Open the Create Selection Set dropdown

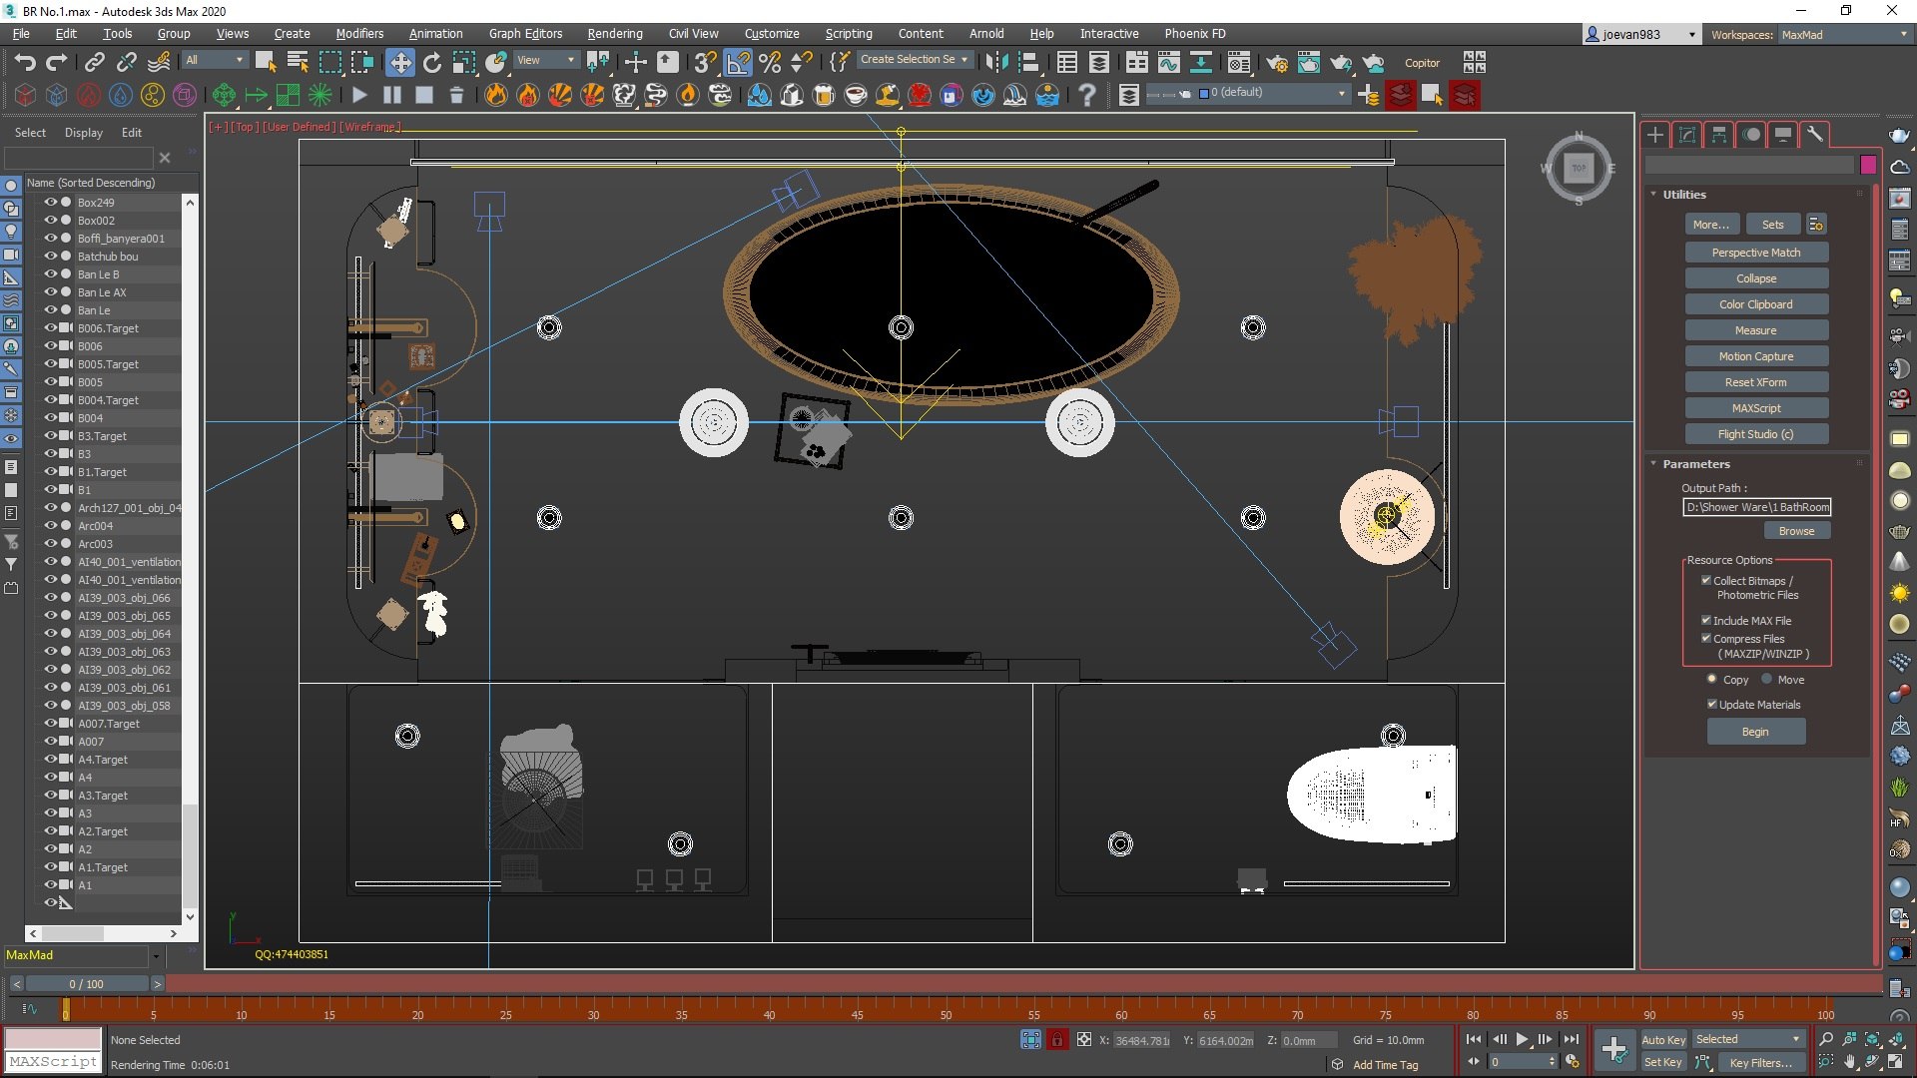pyautogui.click(x=914, y=60)
